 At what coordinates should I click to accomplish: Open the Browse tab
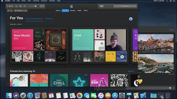coord(73,11)
